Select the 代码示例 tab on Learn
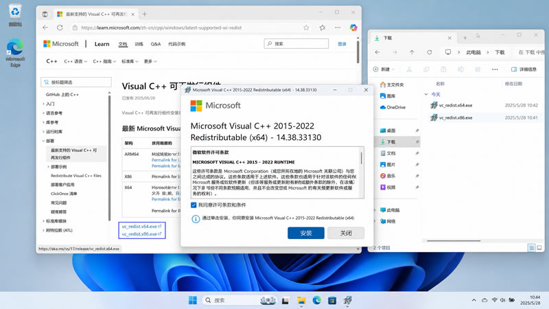 coord(177,44)
